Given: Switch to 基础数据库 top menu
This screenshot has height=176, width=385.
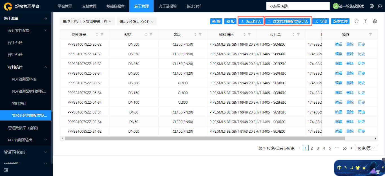Looking at the screenshot, I should pyautogui.click(x=116, y=6).
